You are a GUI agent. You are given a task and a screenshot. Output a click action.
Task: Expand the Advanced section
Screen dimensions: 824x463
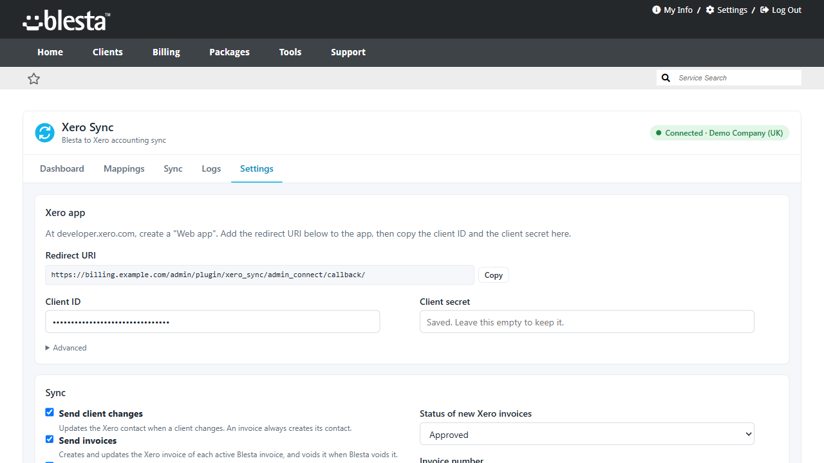[x=66, y=348]
